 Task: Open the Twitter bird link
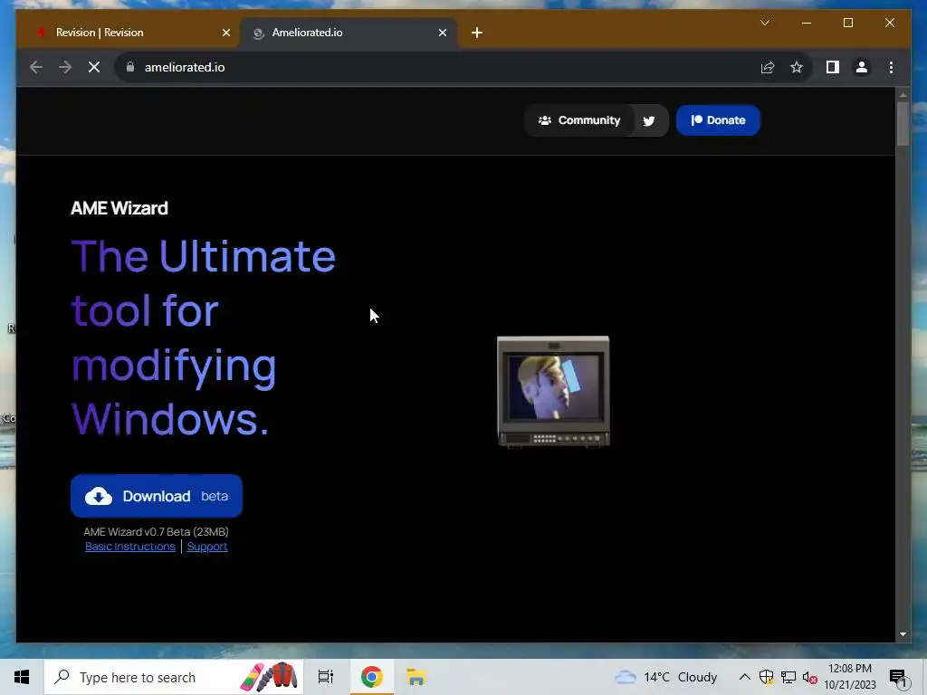(x=649, y=120)
